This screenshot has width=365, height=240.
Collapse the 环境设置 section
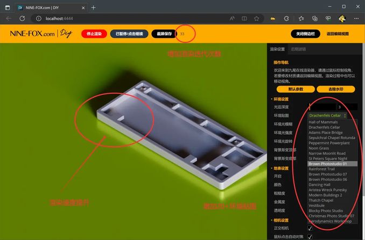coord(280,99)
